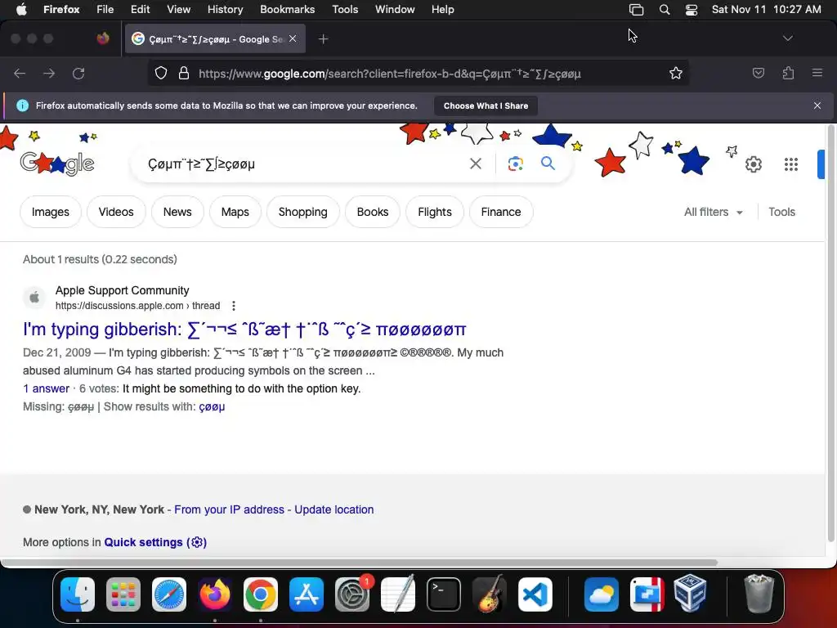Click Choose What I Share button
The height and width of the screenshot is (628, 837).
click(486, 105)
